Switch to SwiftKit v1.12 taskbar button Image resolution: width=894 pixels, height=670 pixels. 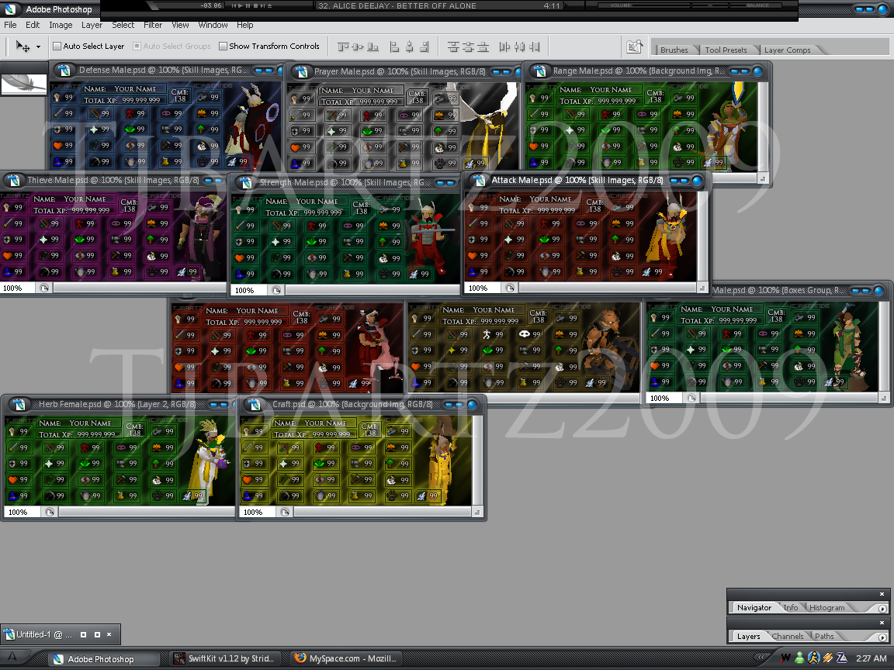(227, 658)
